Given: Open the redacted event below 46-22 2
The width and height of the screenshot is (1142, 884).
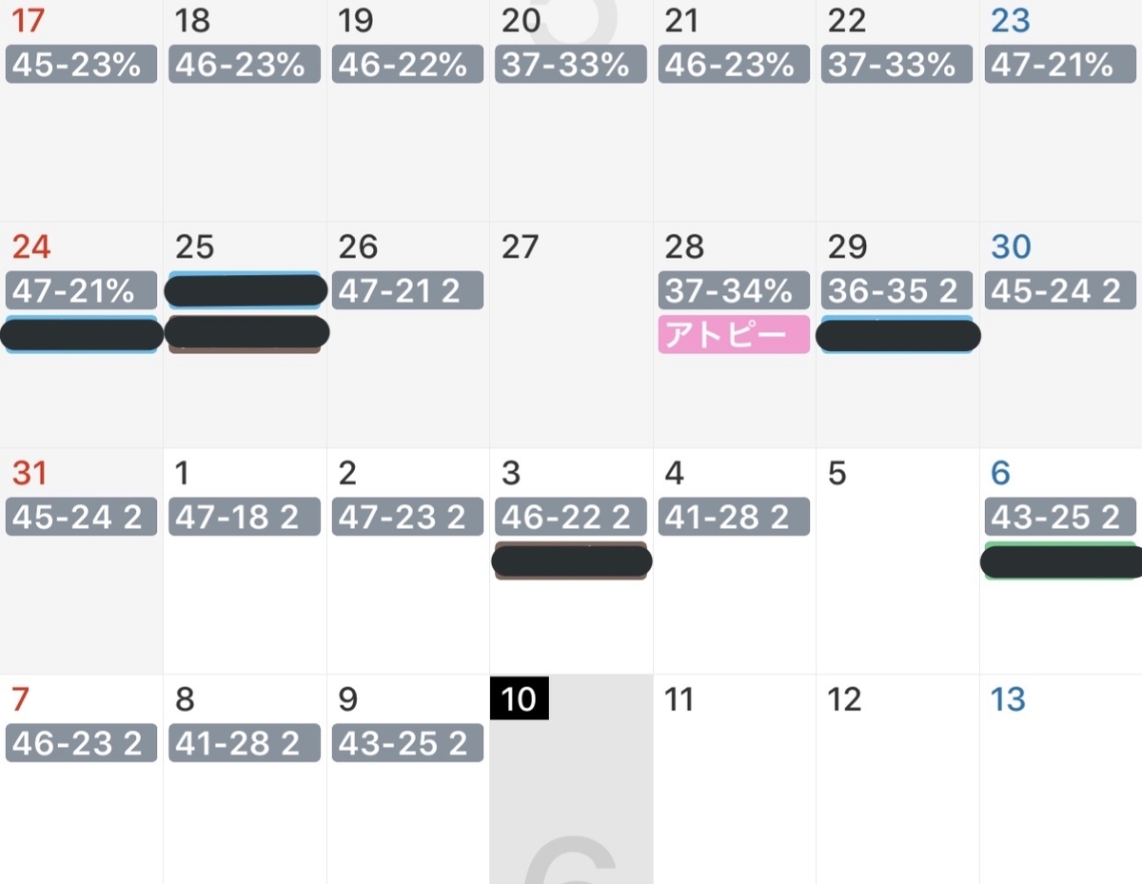Looking at the screenshot, I should (571, 561).
